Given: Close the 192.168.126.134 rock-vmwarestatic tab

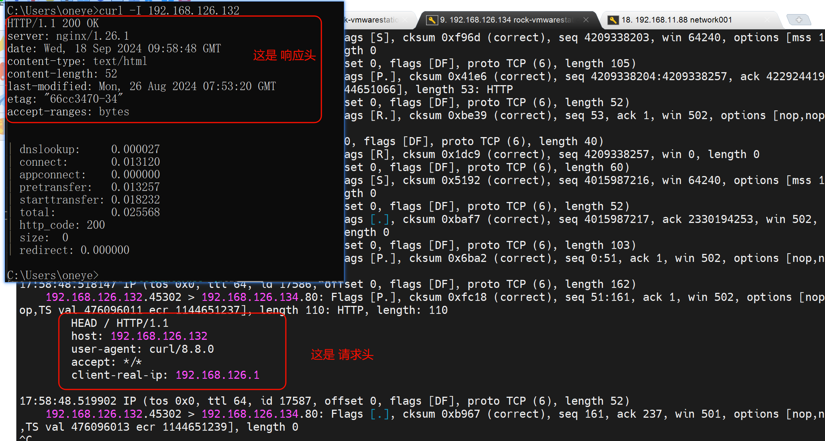Looking at the screenshot, I should point(586,20).
